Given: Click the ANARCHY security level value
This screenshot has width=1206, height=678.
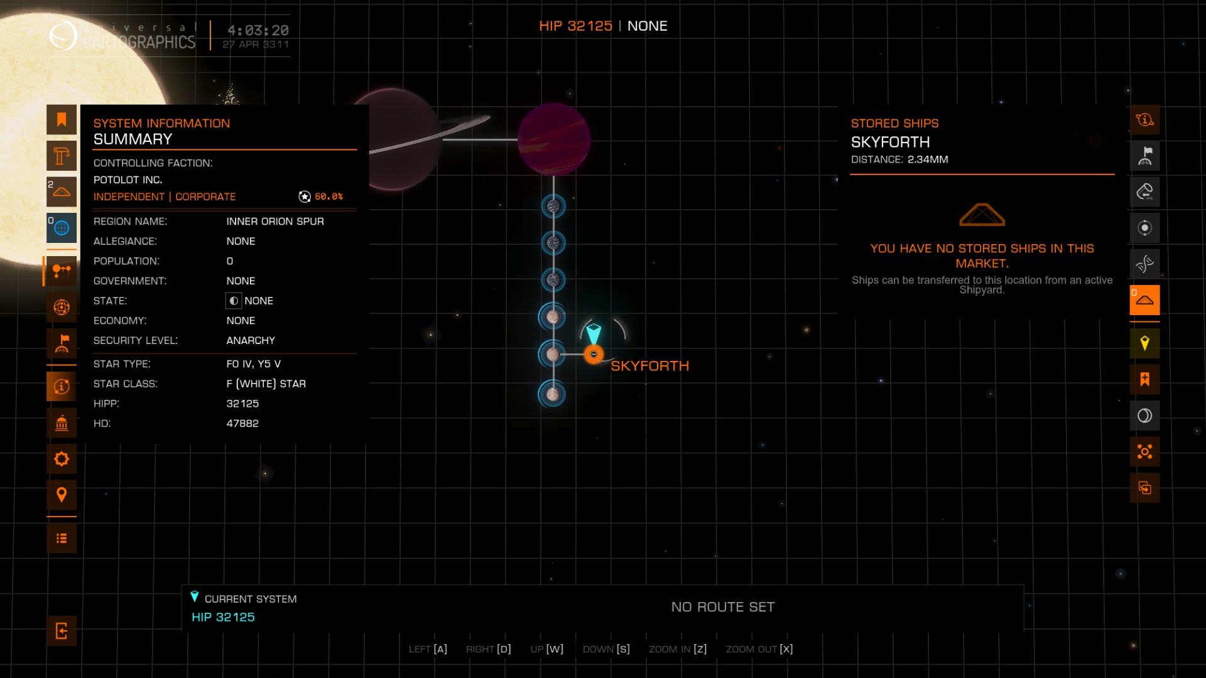Looking at the screenshot, I should coord(251,340).
